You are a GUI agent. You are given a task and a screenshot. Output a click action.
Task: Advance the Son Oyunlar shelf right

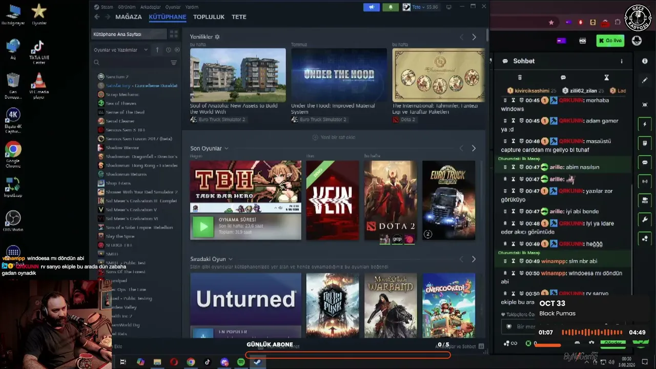coord(474,148)
